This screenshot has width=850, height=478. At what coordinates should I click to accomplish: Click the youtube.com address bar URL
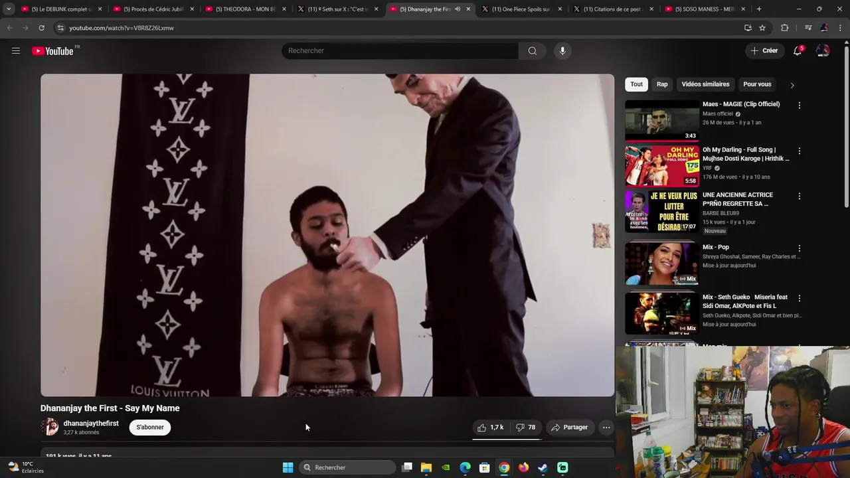[x=122, y=28]
